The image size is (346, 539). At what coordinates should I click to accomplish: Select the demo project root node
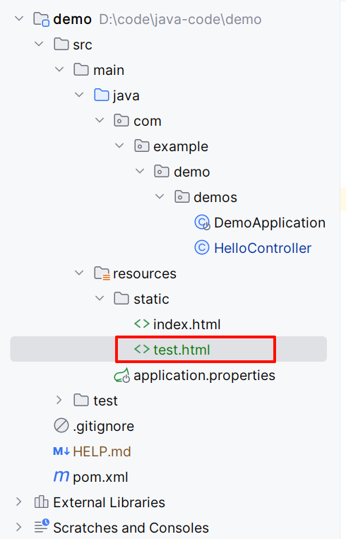pyautogui.click(x=72, y=19)
